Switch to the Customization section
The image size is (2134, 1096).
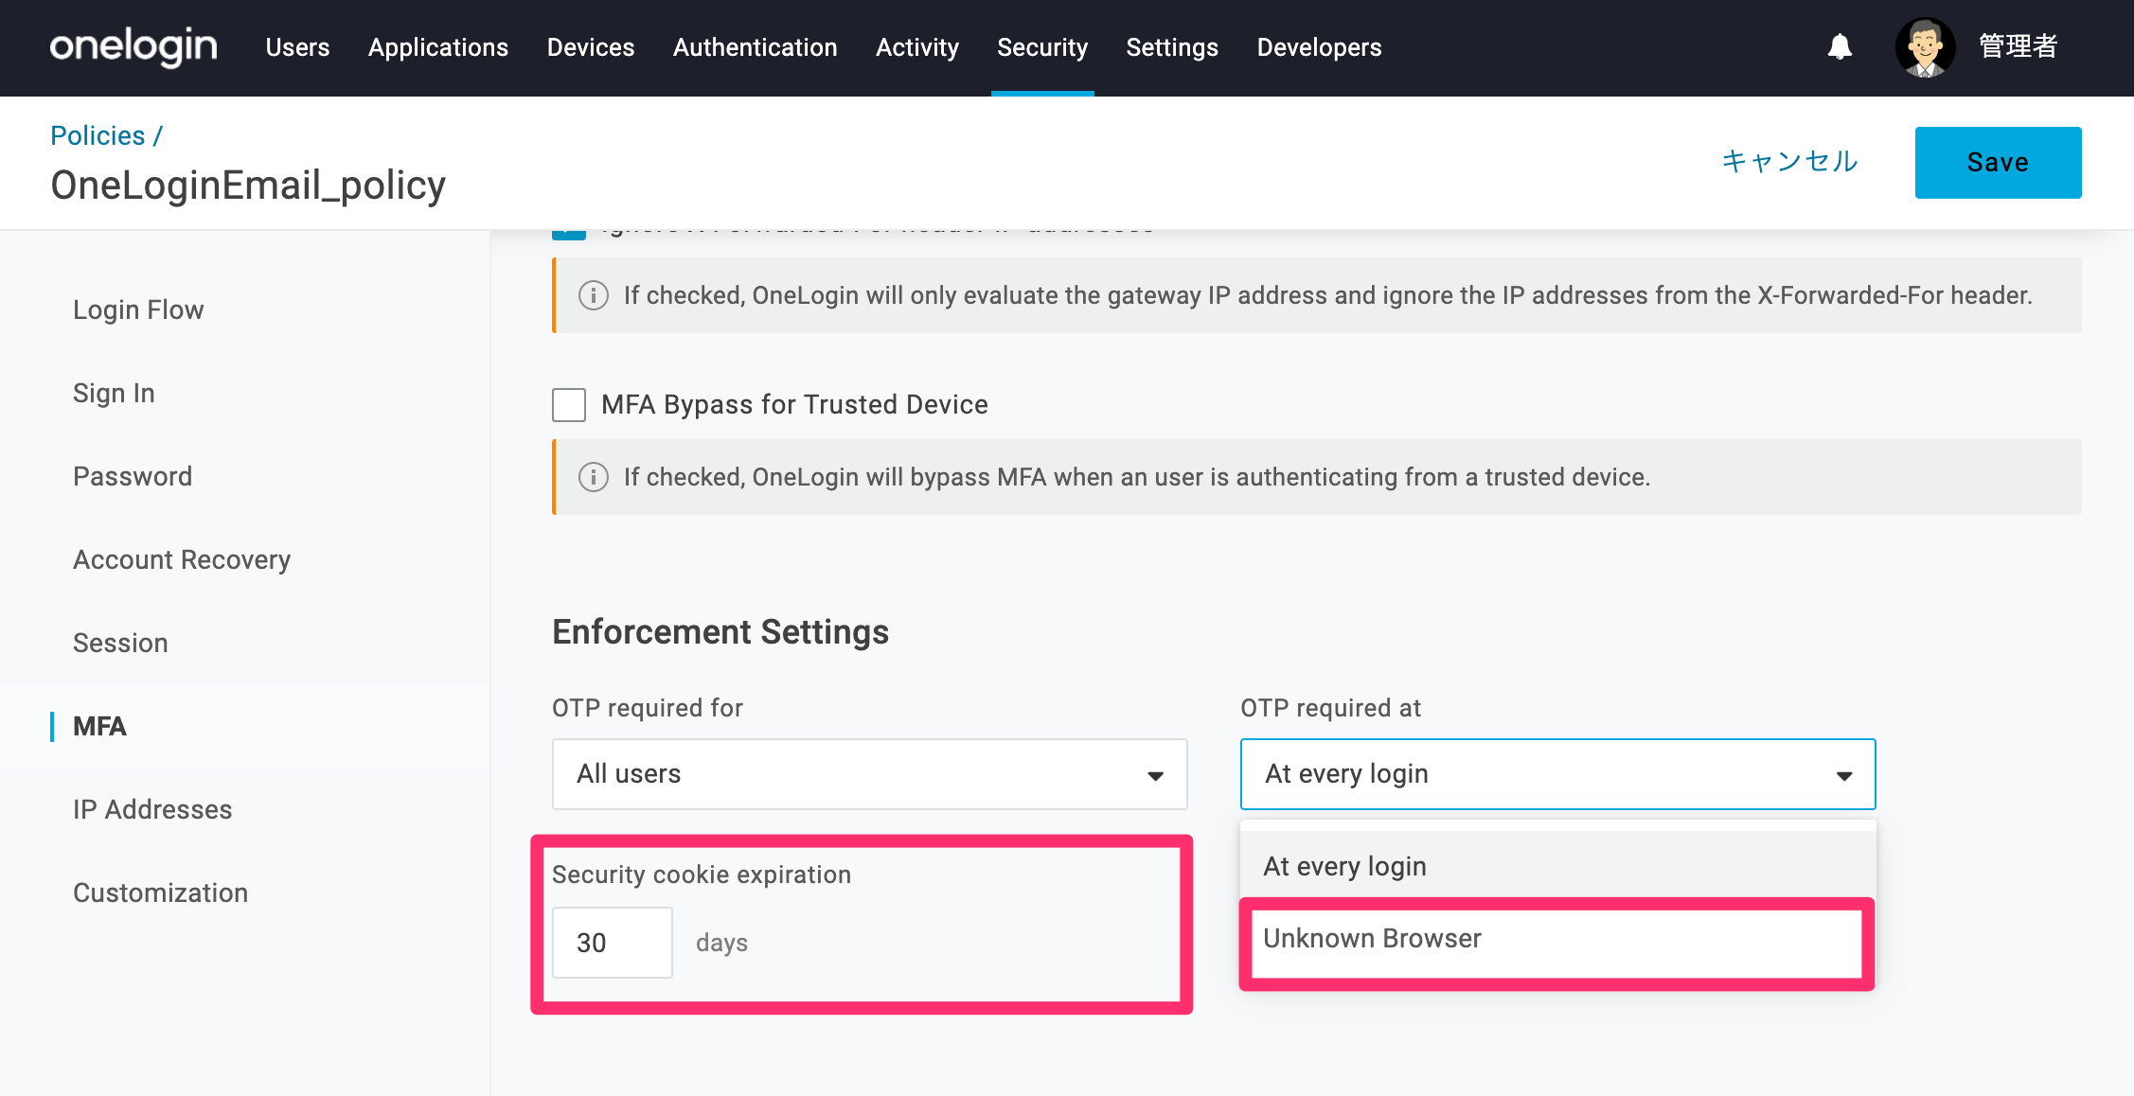point(161,893)
